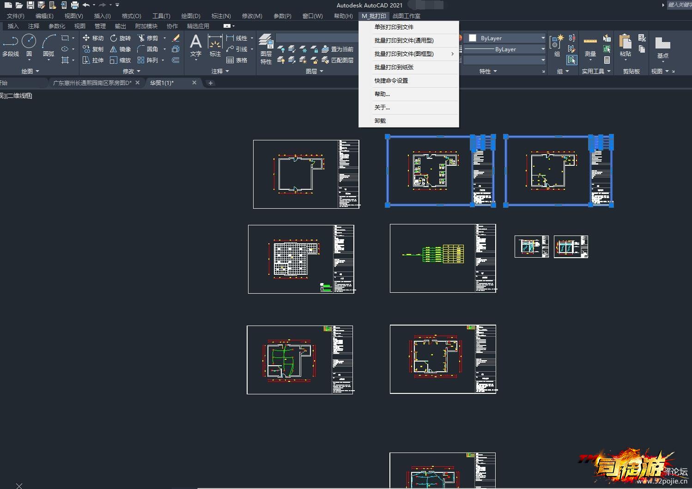Click the Quick Calculator icon in utilities
Screen dimensions: 692x489
tap(607, 60)
